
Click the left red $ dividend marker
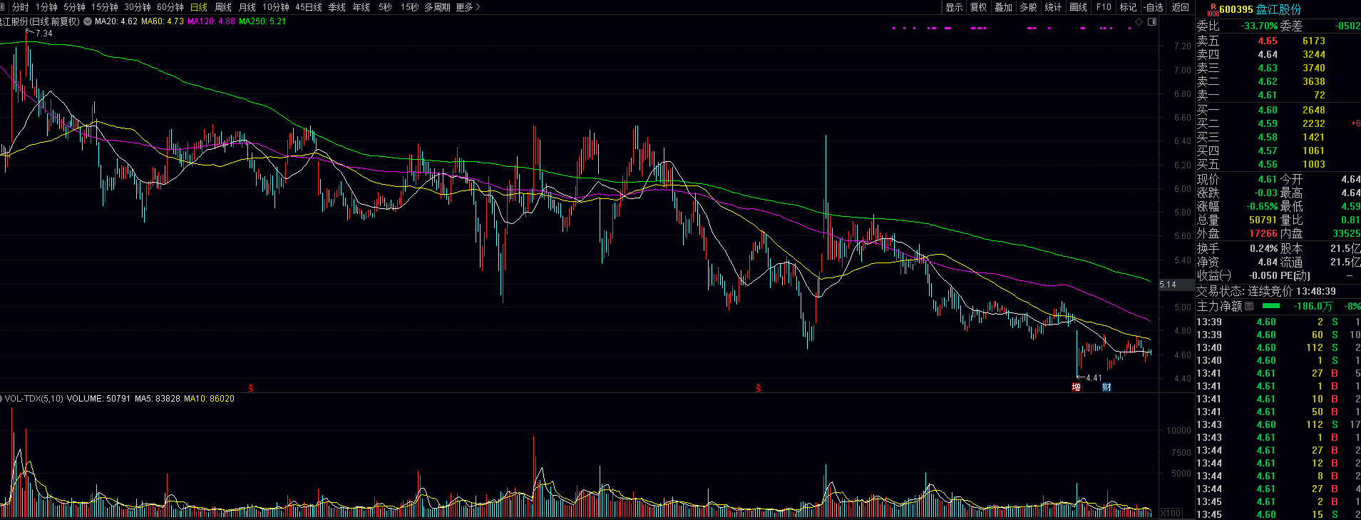click(x=251, y=388)
